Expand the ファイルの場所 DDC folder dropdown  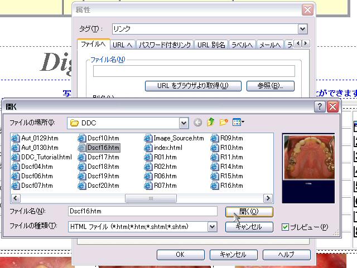click(x=184, y=123)
